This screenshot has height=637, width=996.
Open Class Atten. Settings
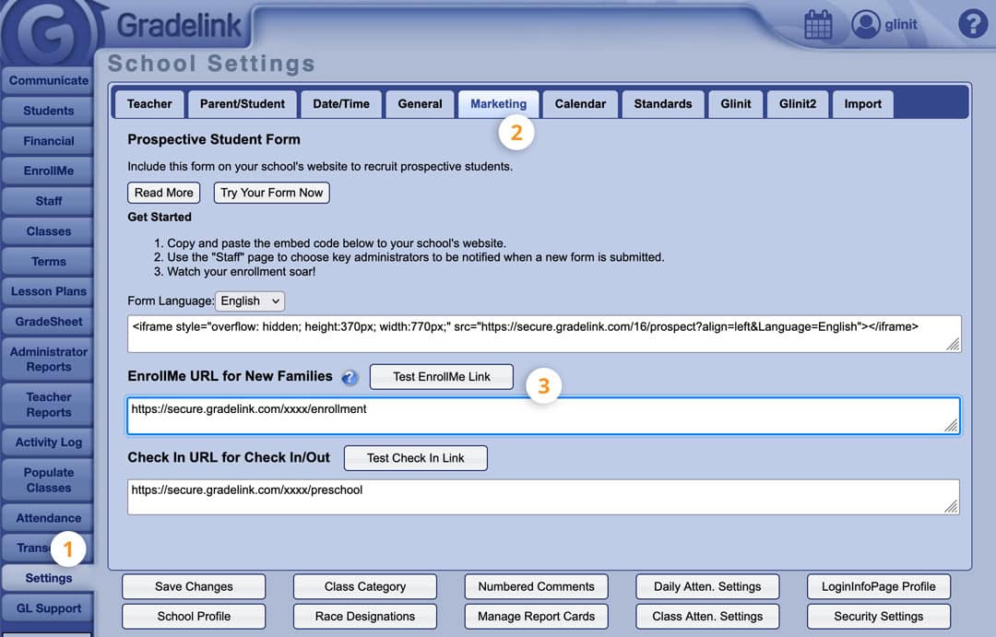pos(707,617)
